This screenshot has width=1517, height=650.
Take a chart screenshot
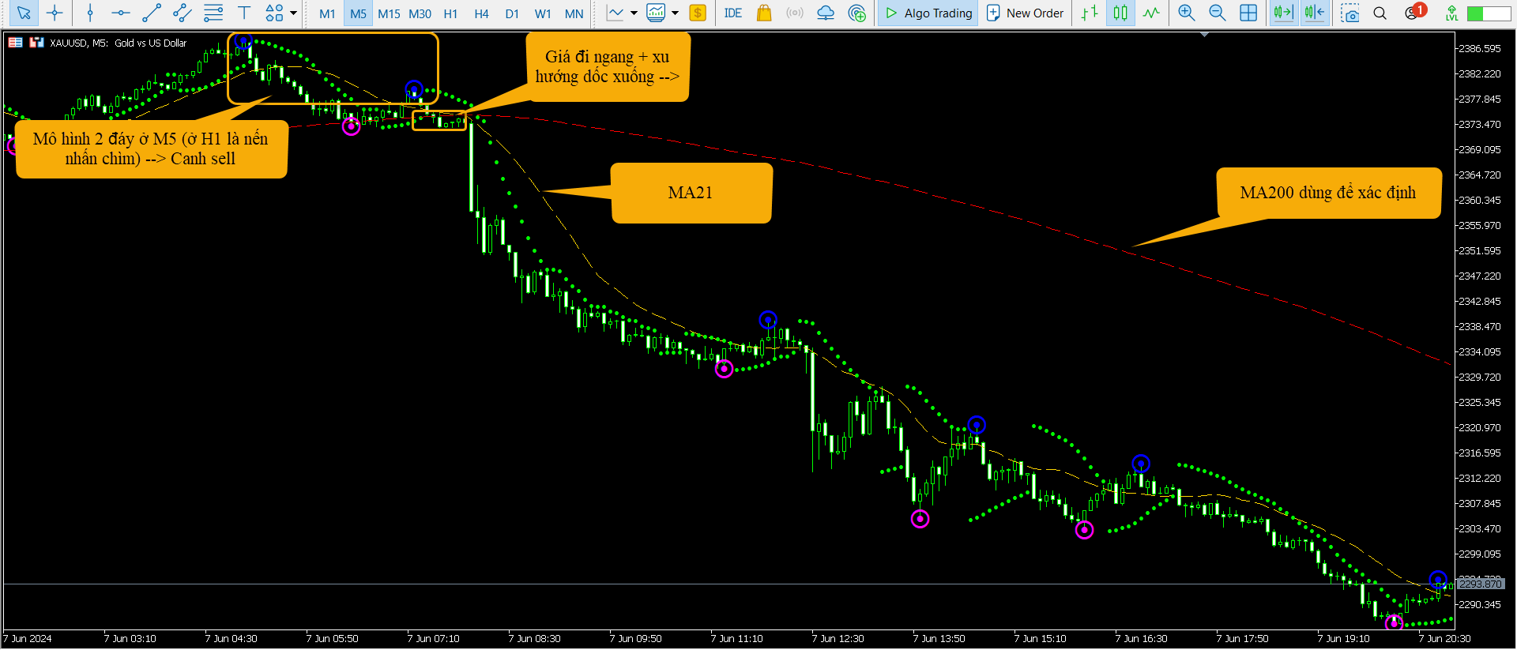[x=1349, y=13]
